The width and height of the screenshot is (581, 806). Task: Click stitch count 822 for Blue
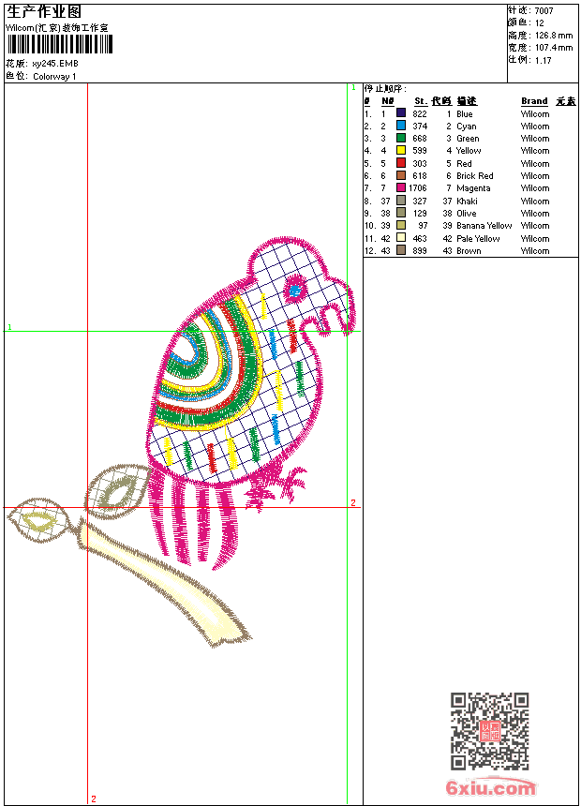click(x=420, y=114)
